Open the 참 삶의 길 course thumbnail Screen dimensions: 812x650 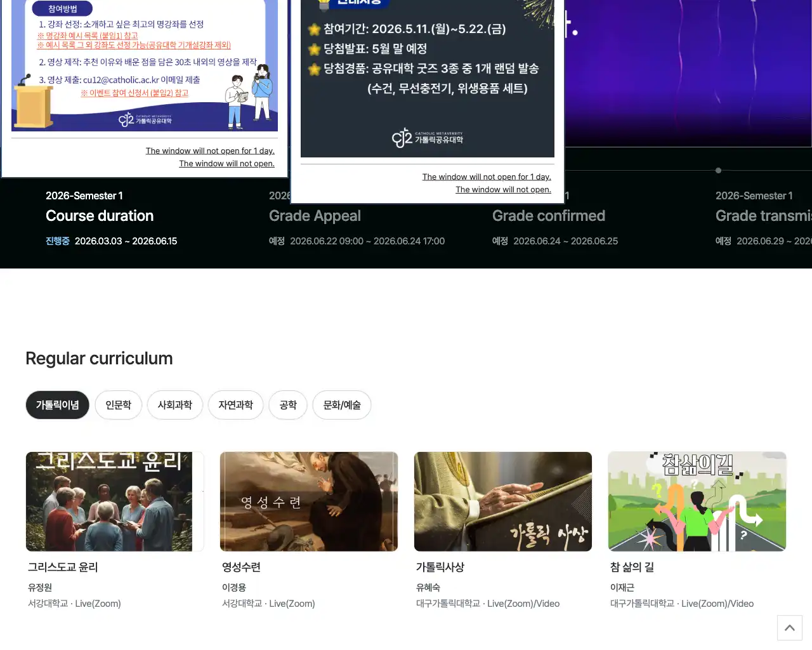697,501
